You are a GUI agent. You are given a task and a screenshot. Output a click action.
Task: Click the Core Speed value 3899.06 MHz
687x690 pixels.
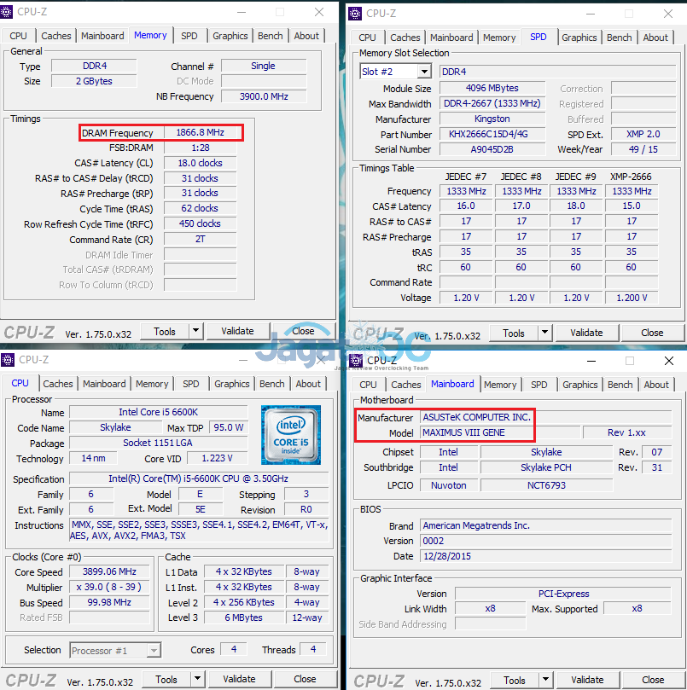point(109,571)
